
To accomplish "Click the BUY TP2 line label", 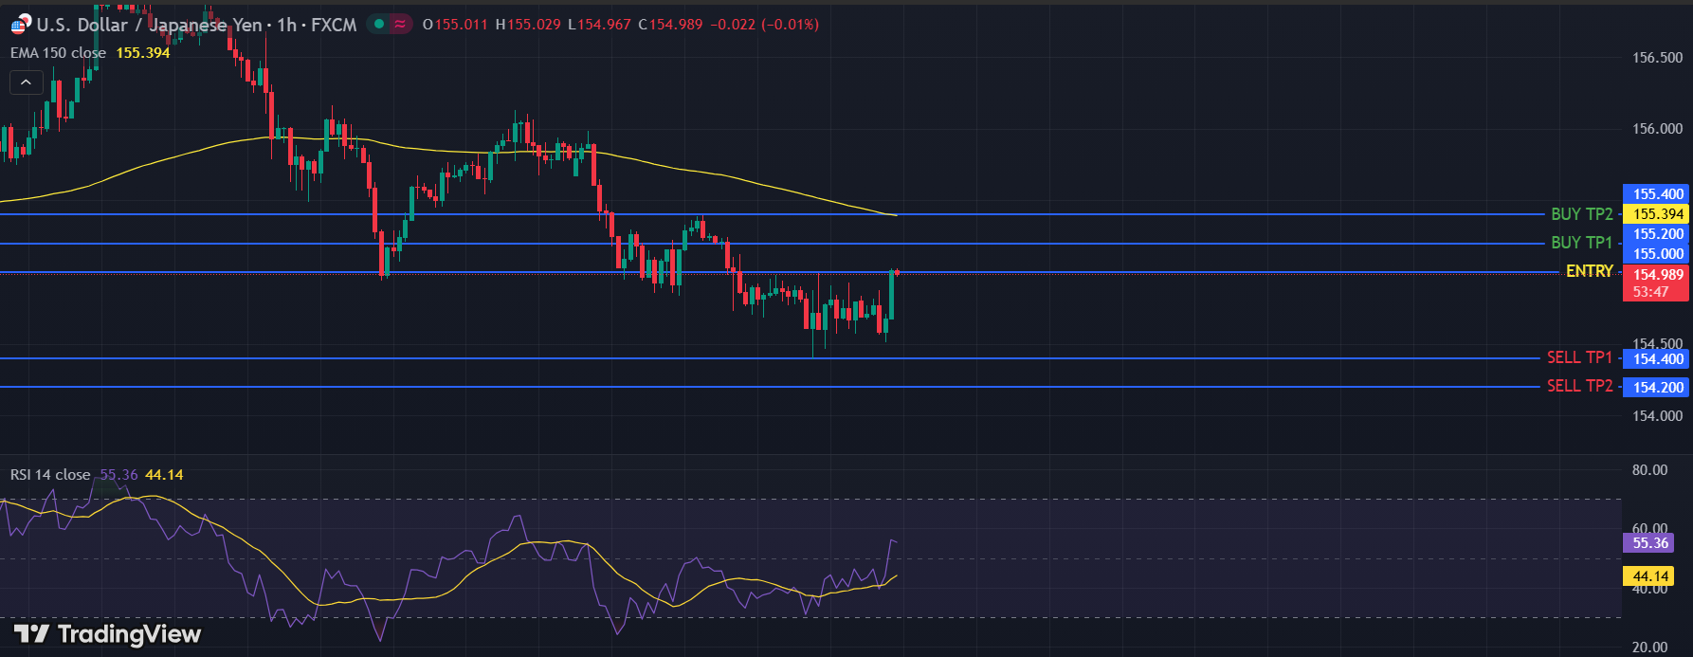I will point(1581,214).
